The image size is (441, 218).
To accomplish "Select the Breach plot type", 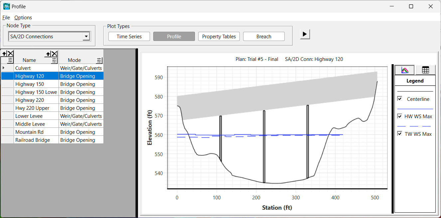I will click(x=264, y=37).
